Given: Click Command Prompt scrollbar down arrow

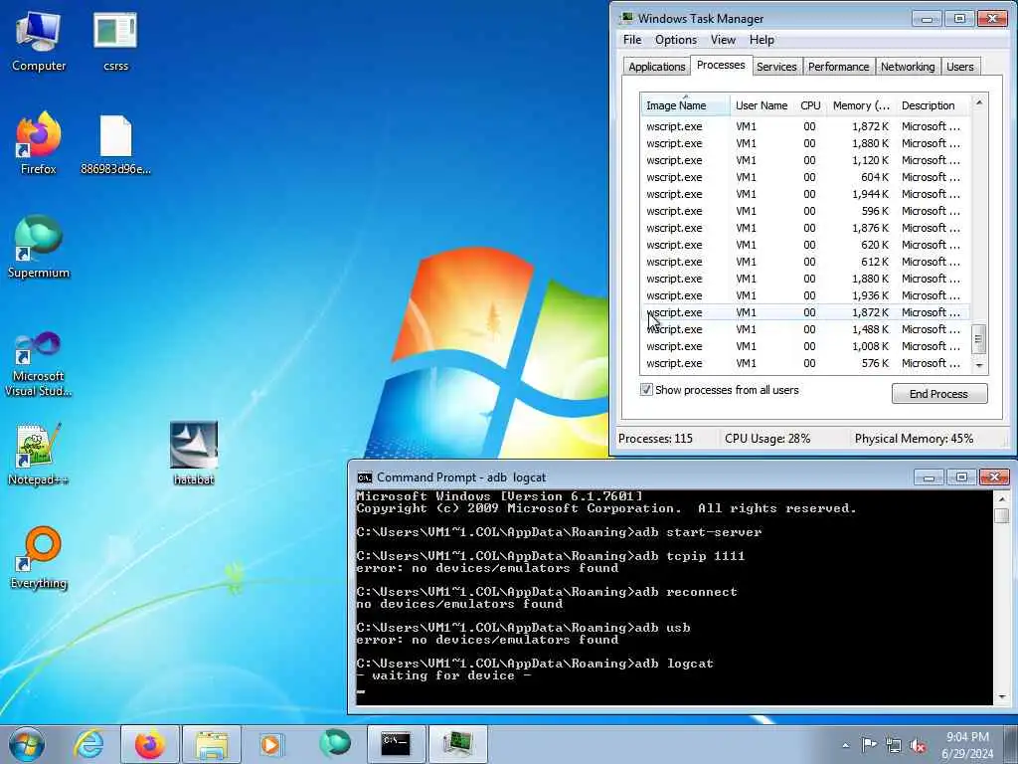Looking at the screenshot, I should (1002, 697).
